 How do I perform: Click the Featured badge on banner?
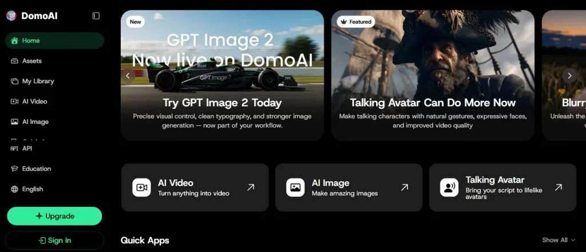click(356, 22)
